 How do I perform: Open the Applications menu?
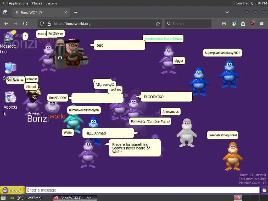19,3
